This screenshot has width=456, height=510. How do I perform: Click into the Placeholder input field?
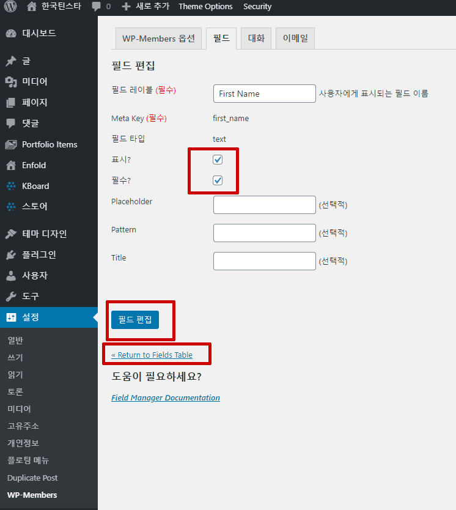[265, 205]
